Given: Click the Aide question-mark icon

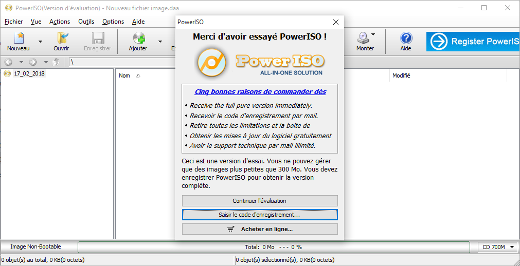Looking at the screenshot, I should [x=406, y=38].
